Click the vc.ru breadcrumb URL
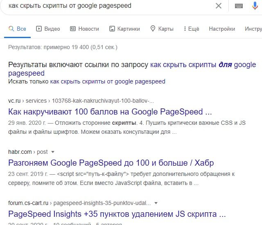This screenshot has height=225, width=262. 81,101
